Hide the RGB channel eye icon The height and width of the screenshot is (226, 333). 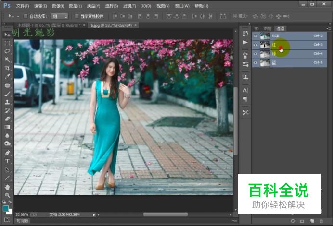point(256,36)
